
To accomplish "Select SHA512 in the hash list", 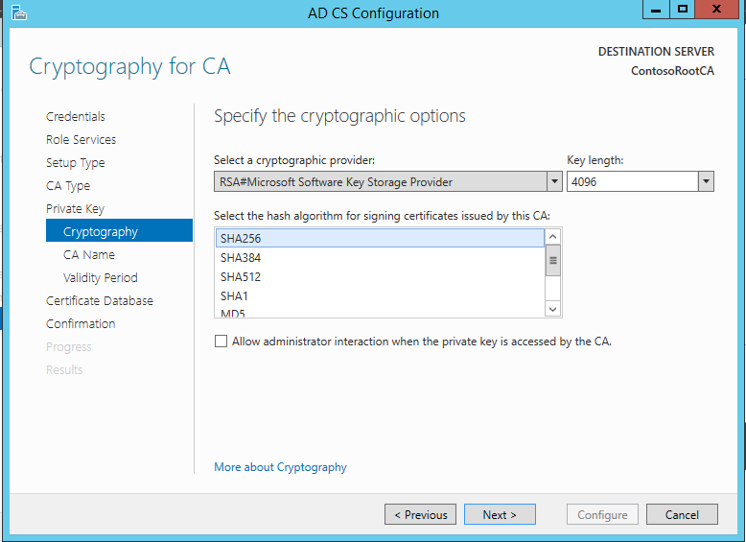I will pyautogui.click(x=380, y=277).
